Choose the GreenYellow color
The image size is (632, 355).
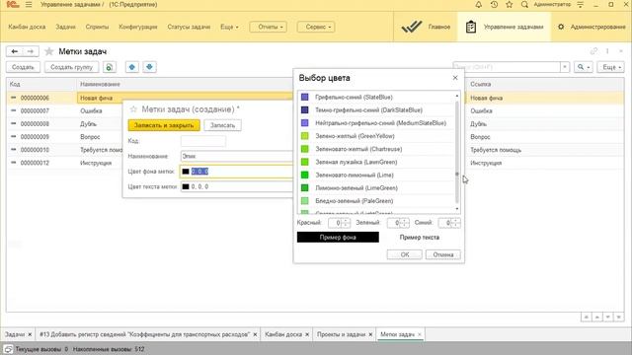(x=377, y=136)
